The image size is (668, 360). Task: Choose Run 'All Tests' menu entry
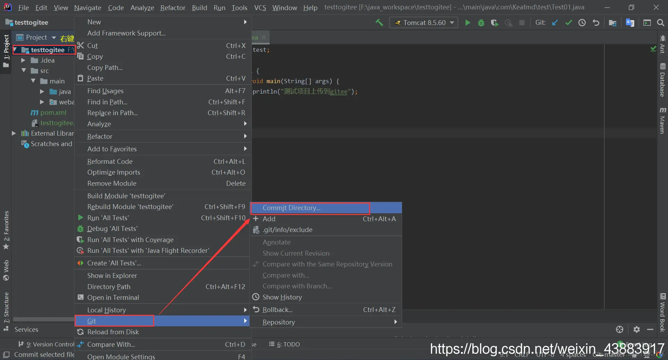[163, 218]
